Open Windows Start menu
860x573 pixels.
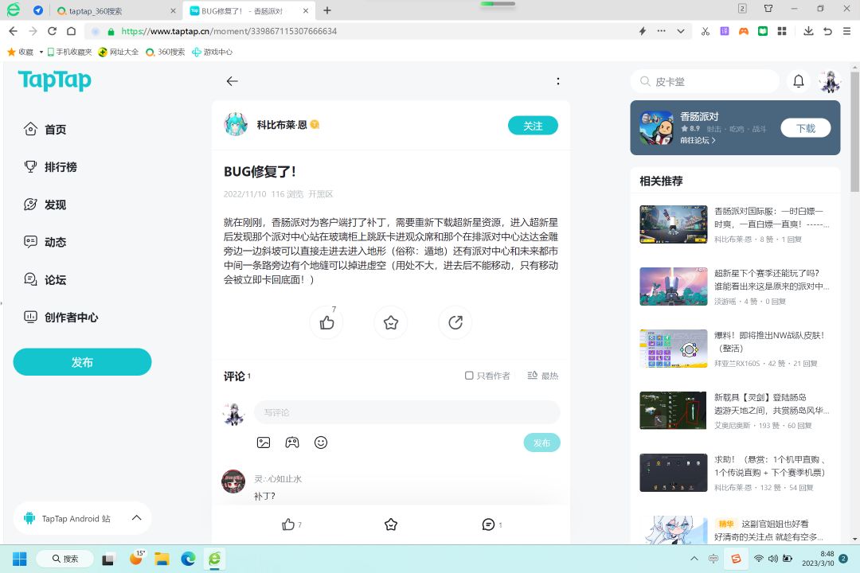coord(20,559)
